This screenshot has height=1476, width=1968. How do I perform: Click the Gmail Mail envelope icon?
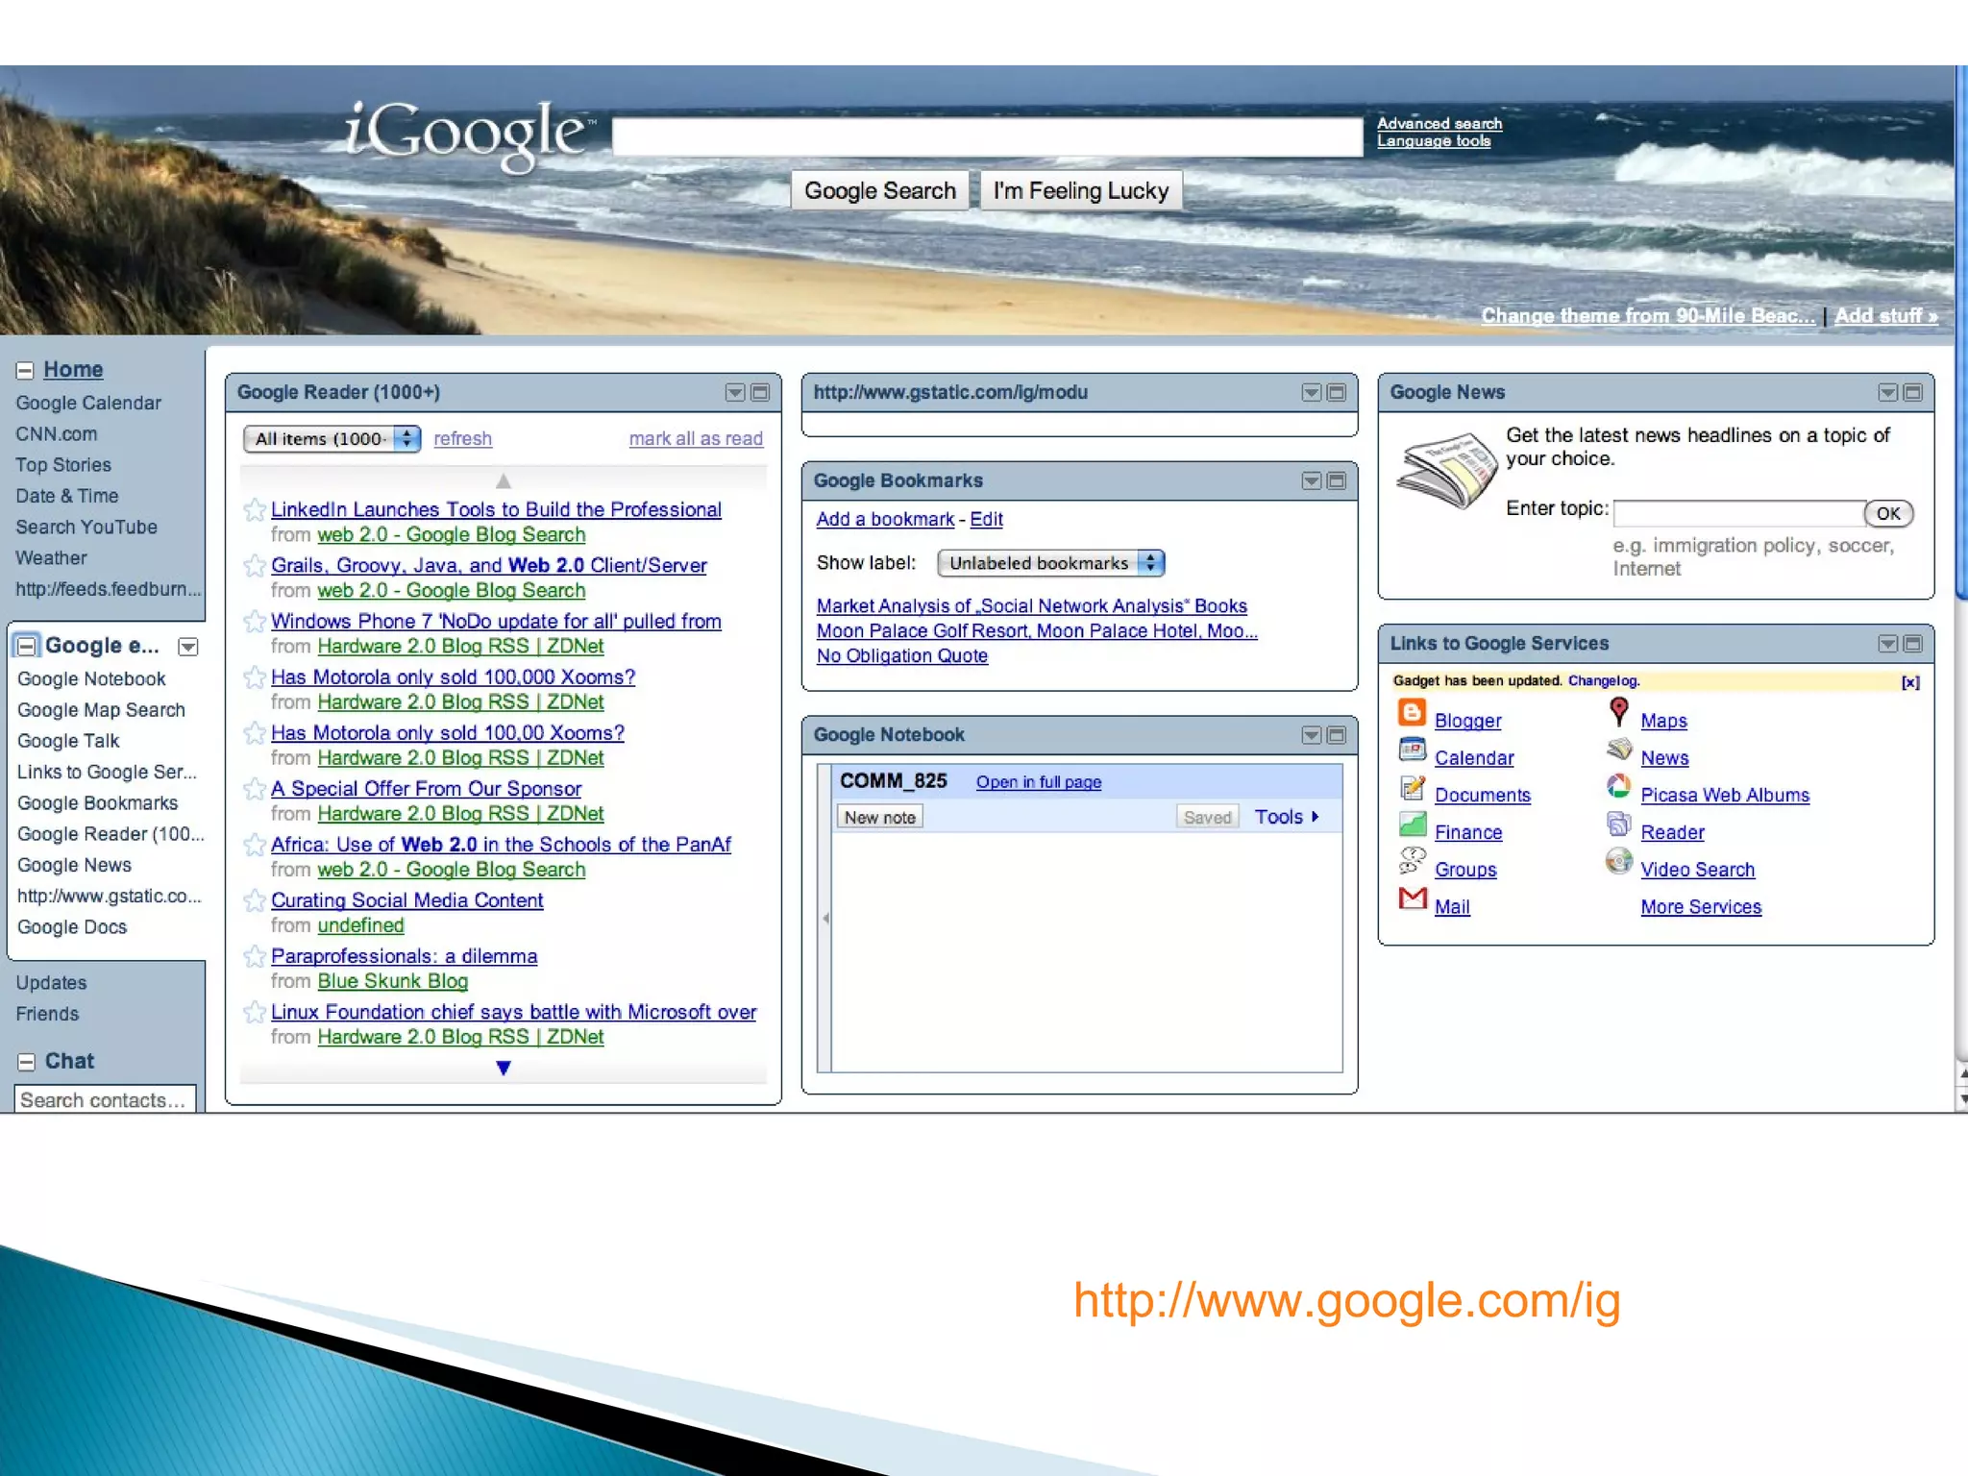pos(1412,899)
